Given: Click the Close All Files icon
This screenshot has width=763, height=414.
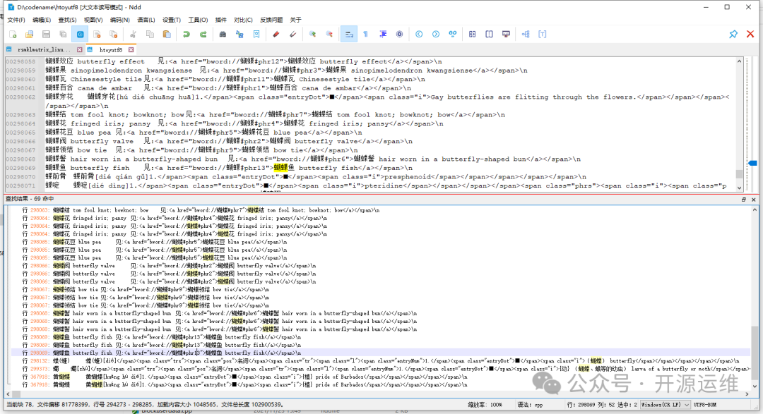Looking at the screenshot, I should tap(113, 35).
